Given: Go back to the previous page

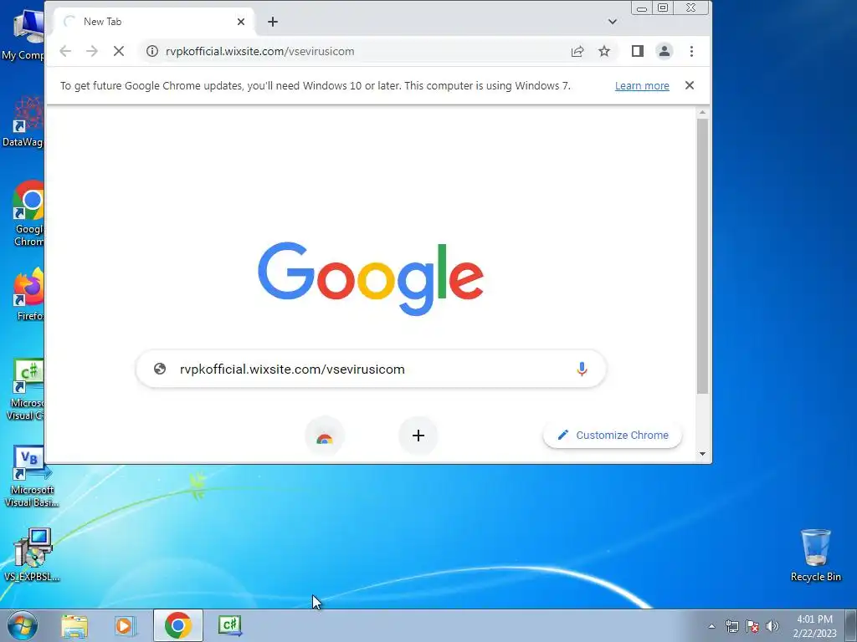Looking at the screenshot, I should click(x=65, y=51).
